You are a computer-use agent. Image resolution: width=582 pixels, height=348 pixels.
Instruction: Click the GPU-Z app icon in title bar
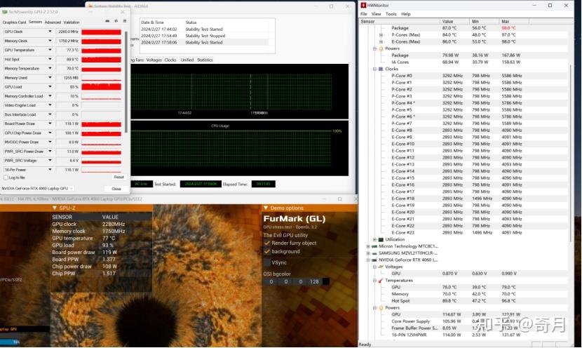5,12
